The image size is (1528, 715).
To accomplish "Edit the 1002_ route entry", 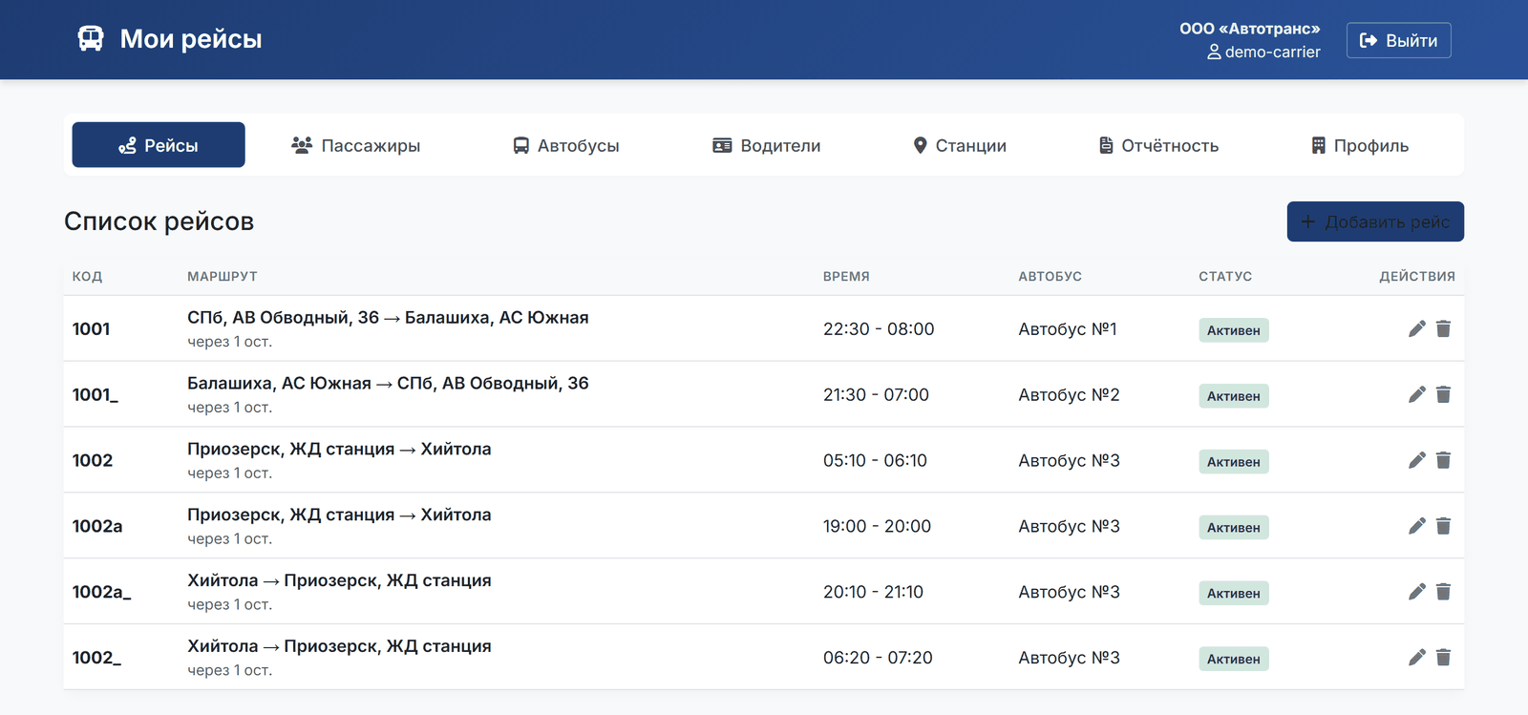I will point(1416,658).
